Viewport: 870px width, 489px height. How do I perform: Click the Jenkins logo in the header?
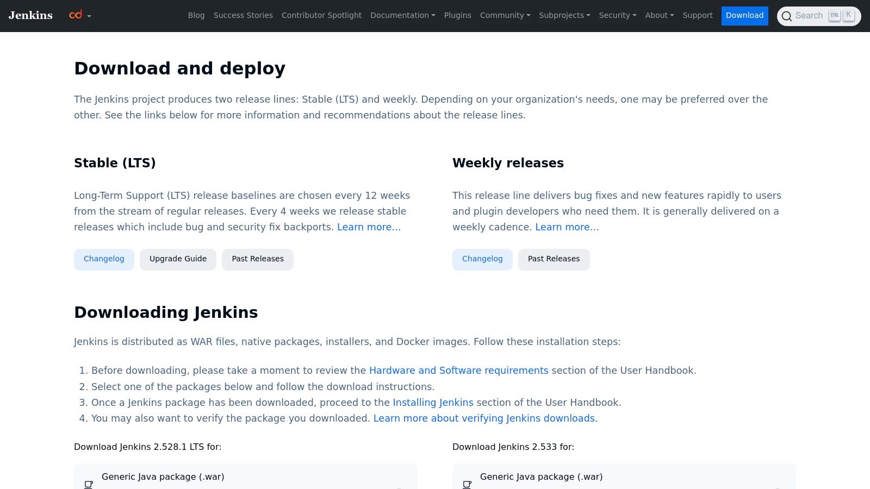(30, 15)
